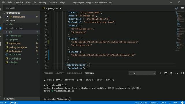The image size is (185, 104).
Task: Open the .gitignore file
Action: (x=22, y=40)
